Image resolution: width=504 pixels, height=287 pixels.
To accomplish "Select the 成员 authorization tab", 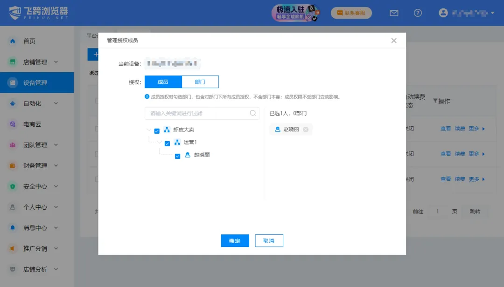I will point(163,82).
